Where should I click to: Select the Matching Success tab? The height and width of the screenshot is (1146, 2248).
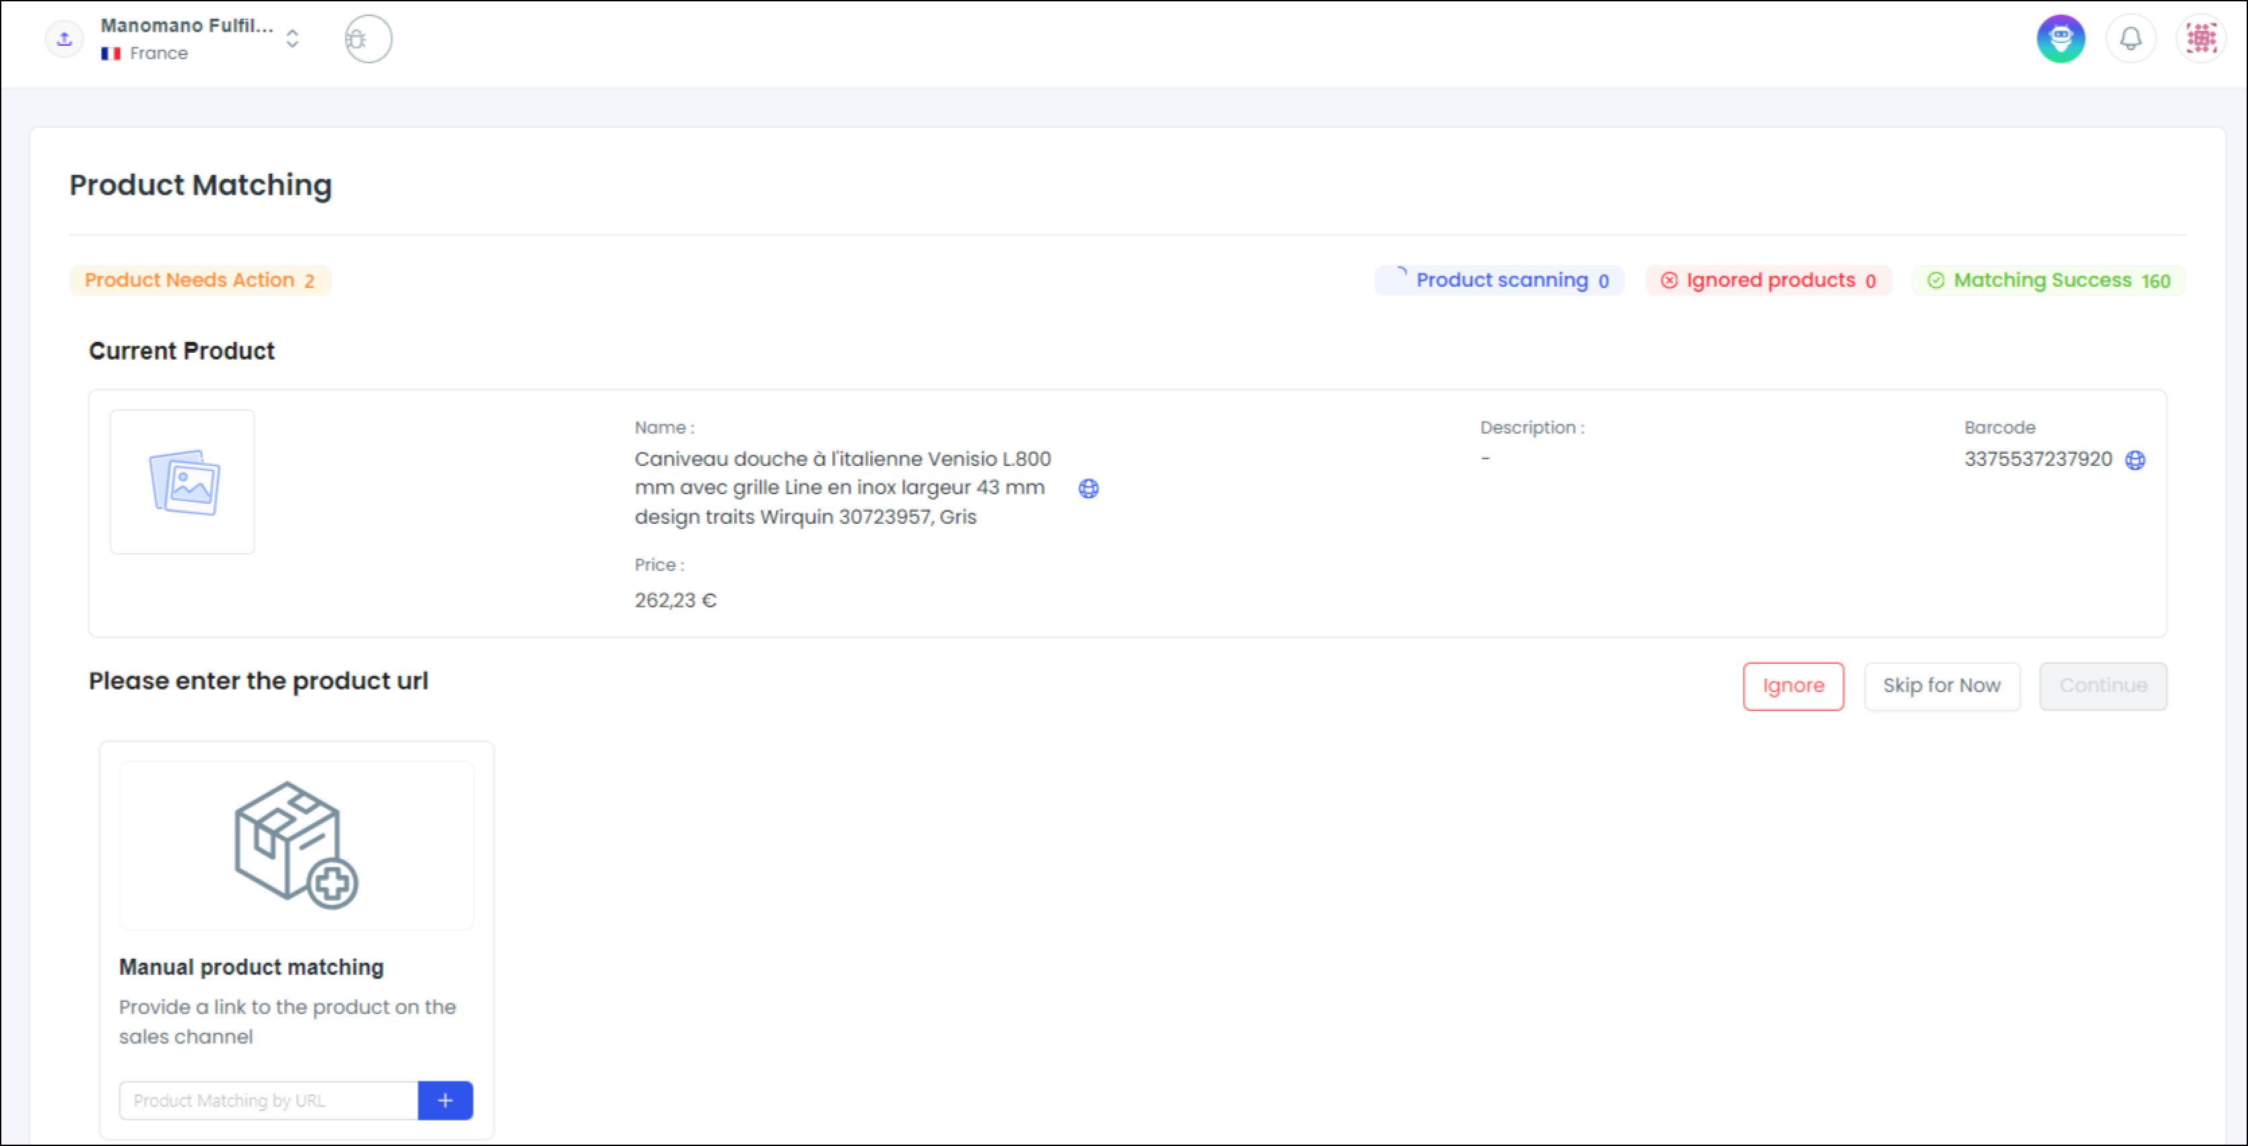(2049, 280)
